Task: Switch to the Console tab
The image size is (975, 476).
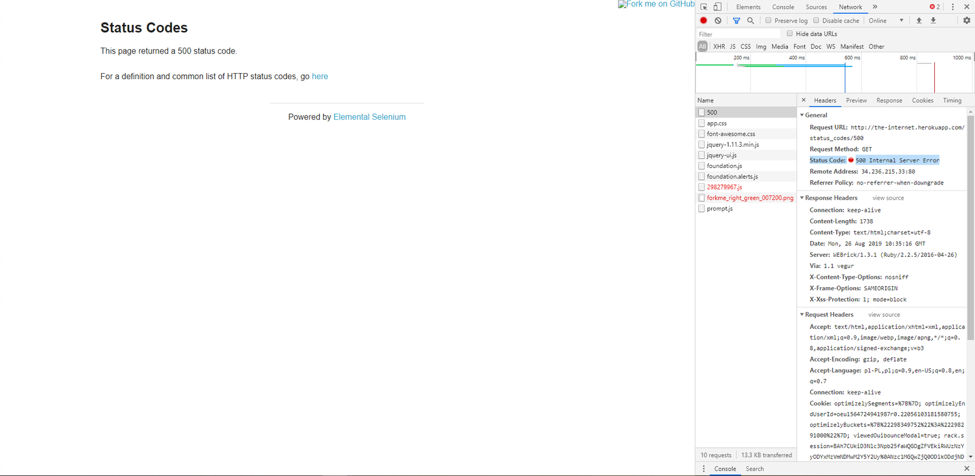Action: click(x=782, y=7)
